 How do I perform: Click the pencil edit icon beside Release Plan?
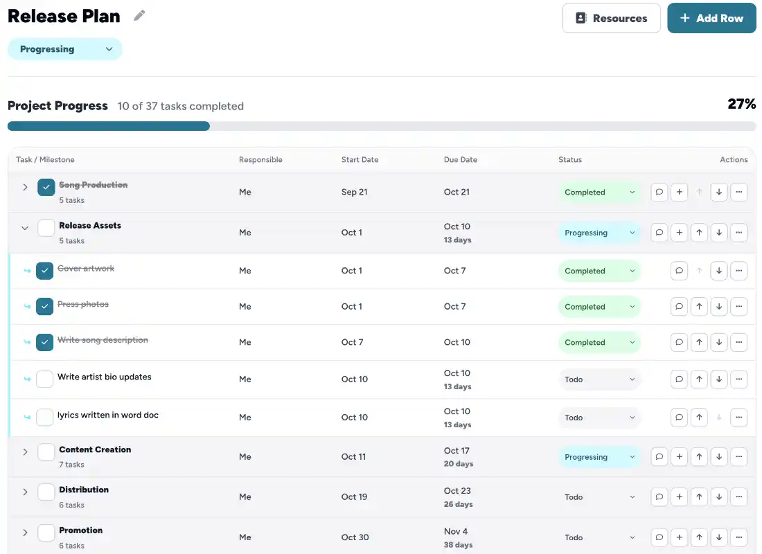[139, 16]
